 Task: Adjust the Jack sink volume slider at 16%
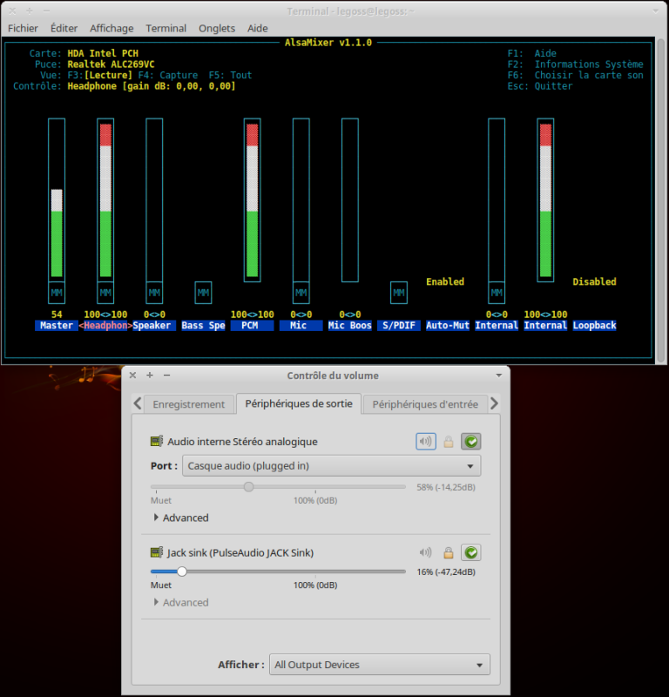tap(182, 572)
